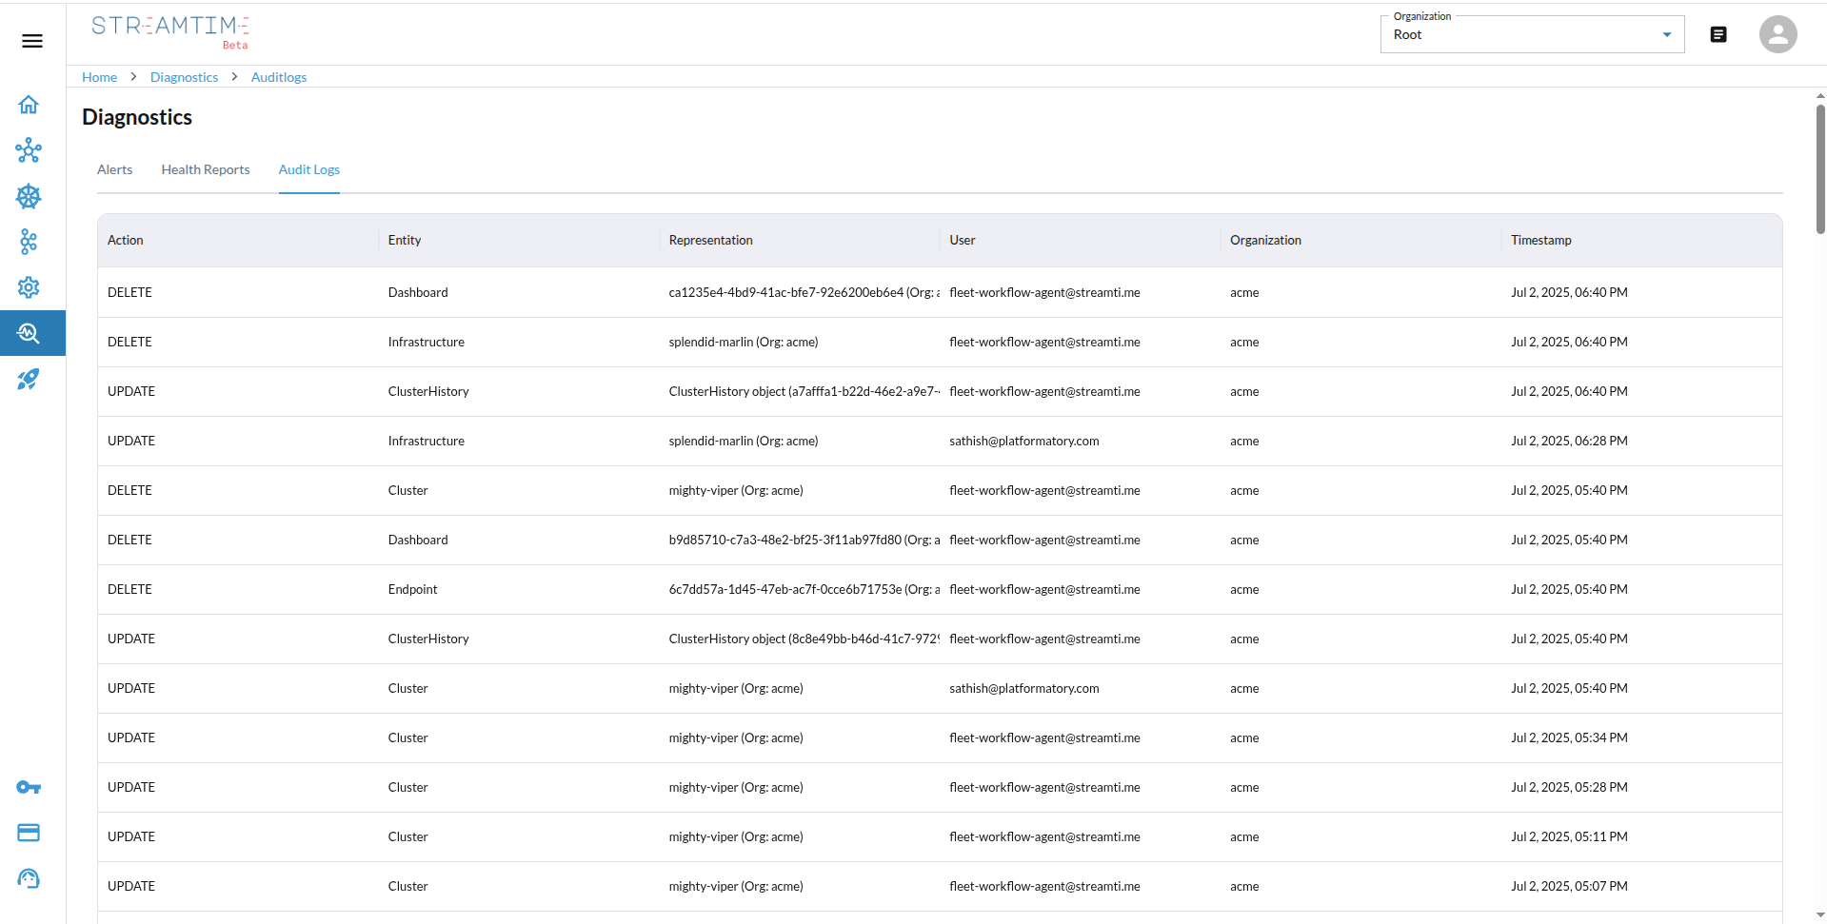Click scrollbar down arrow
Viewport: 1827px width, 924px height.
pos(1820,915)
